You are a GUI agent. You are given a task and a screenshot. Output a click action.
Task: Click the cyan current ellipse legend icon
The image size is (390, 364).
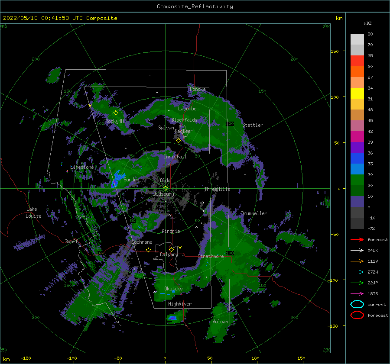click(x=357, y=304)
